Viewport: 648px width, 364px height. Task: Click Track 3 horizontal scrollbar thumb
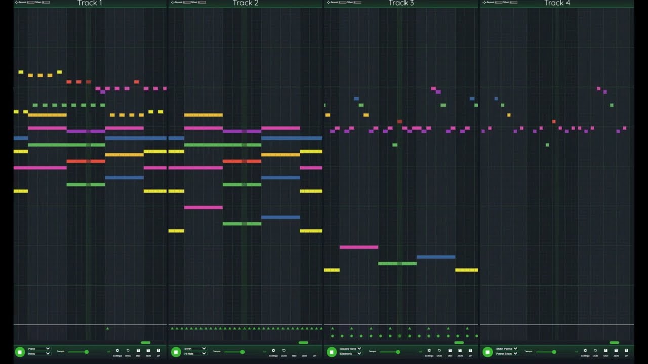tap(459, 343)
